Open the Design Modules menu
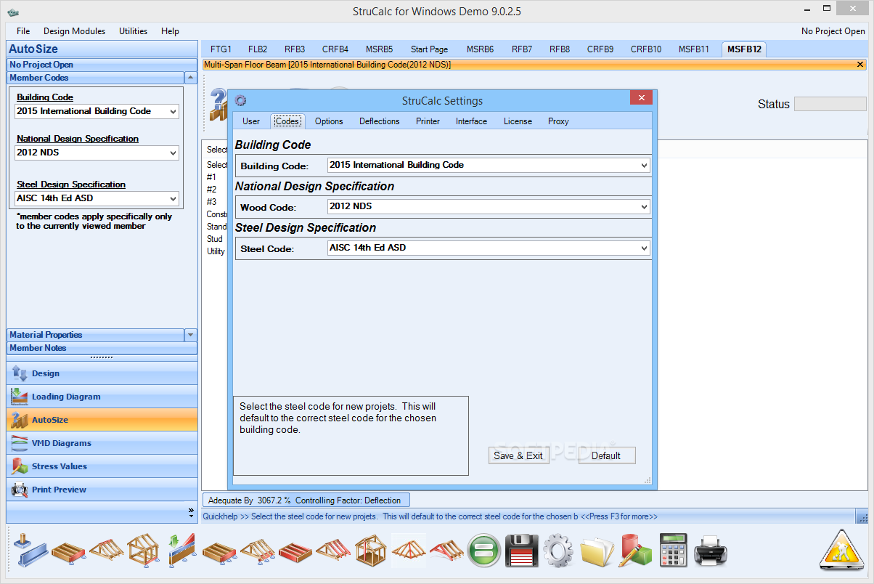The height and width of the screenshot is (584, 874). coord(74,31)
